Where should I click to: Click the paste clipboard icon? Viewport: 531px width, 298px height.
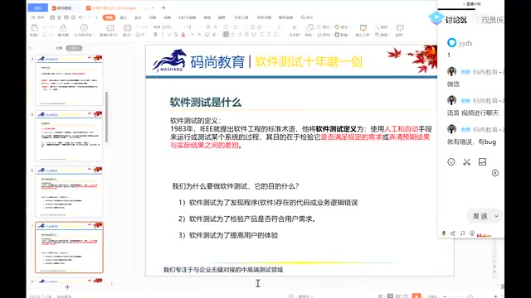34,27
